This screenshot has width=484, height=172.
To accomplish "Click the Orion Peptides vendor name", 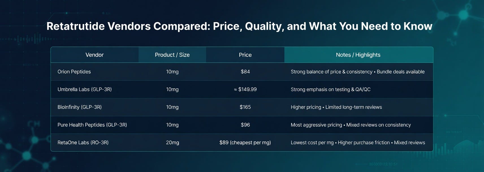I will 74,72.
